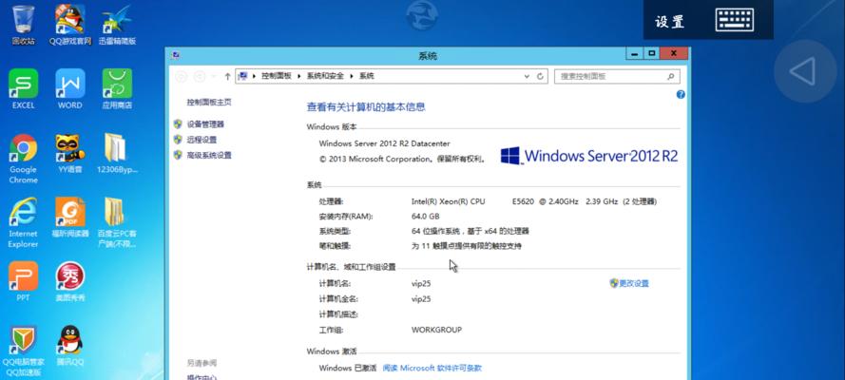Viewport: 845px width, 380px height.
Task: Launch Google Chrome from the desktop
Action: tap(23, 159)
